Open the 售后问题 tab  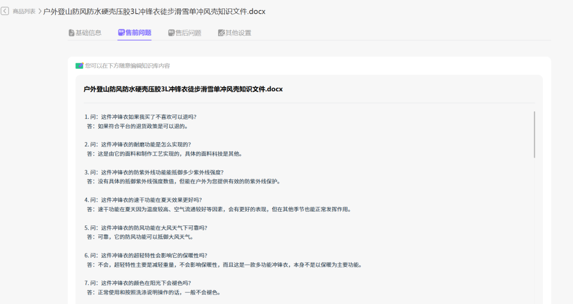(185, 33)
